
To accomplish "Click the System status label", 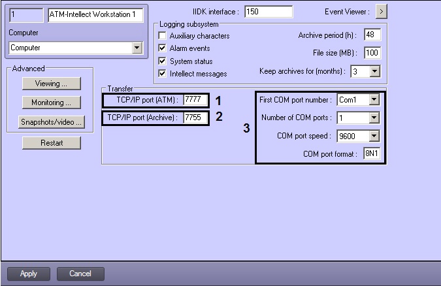I will pyautogui.click(x=191, y=61).
